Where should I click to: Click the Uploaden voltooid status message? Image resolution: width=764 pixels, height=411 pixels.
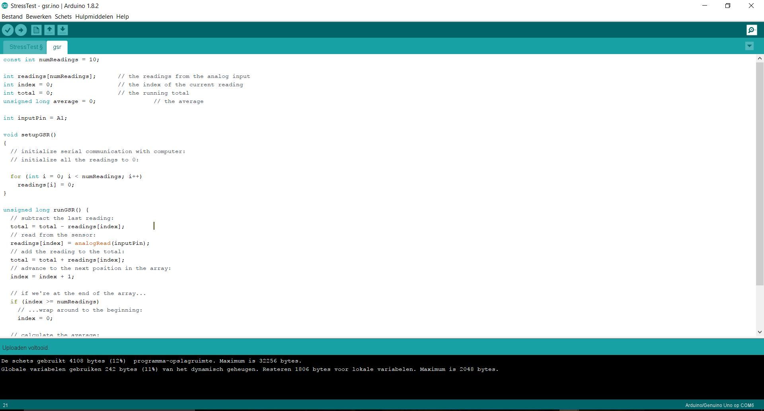tap(25, 347)
